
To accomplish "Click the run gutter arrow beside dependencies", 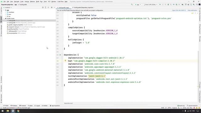I will (x=60, y=55).
